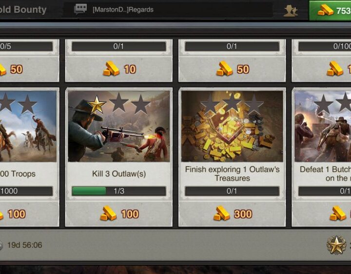Open the Kill 3 Outlaw(s) gunfight image
Viewport: 351px width, 274px height.
point(119,126)
